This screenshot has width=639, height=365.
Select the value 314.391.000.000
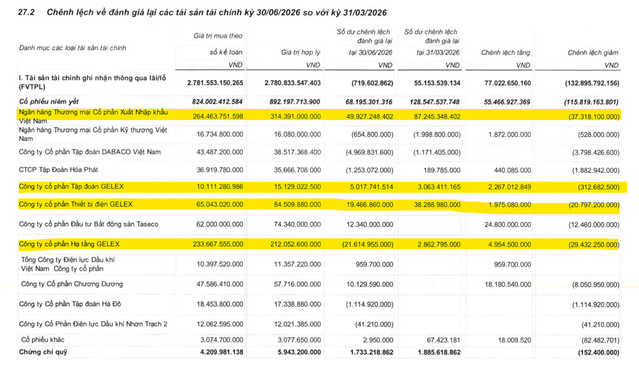point(295,117)
